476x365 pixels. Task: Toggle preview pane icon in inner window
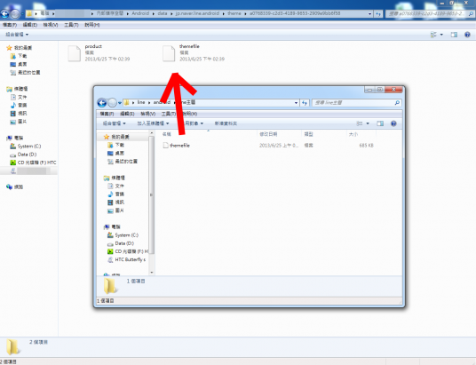point(380,123)
